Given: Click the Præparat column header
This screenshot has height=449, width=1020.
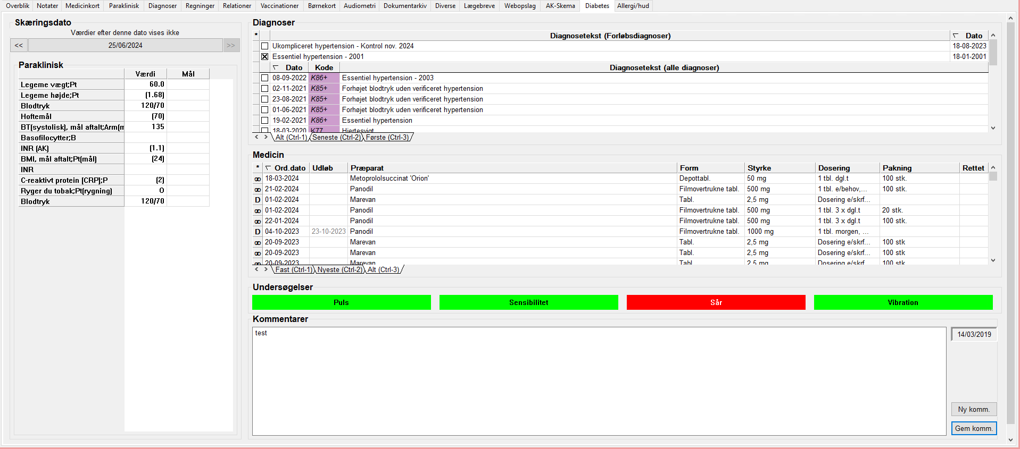Looking at the screenshot, I should [x=512, y=168].
